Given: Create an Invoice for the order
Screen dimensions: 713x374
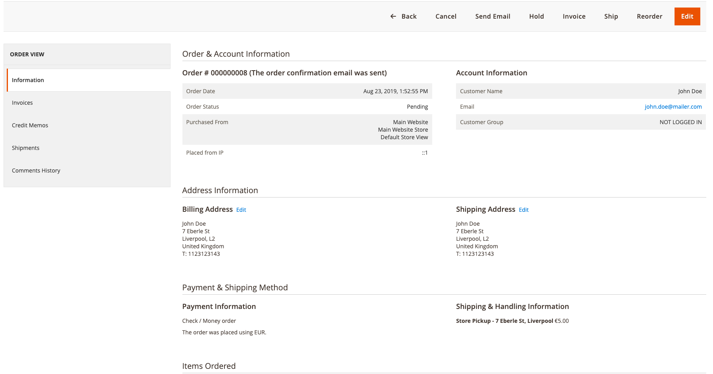Looking at the screenshot, I should pyautogui.click(x=574, y=16).
